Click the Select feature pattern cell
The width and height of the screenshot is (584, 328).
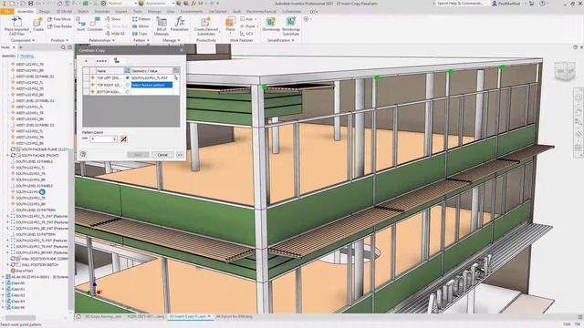pos(151,85)
